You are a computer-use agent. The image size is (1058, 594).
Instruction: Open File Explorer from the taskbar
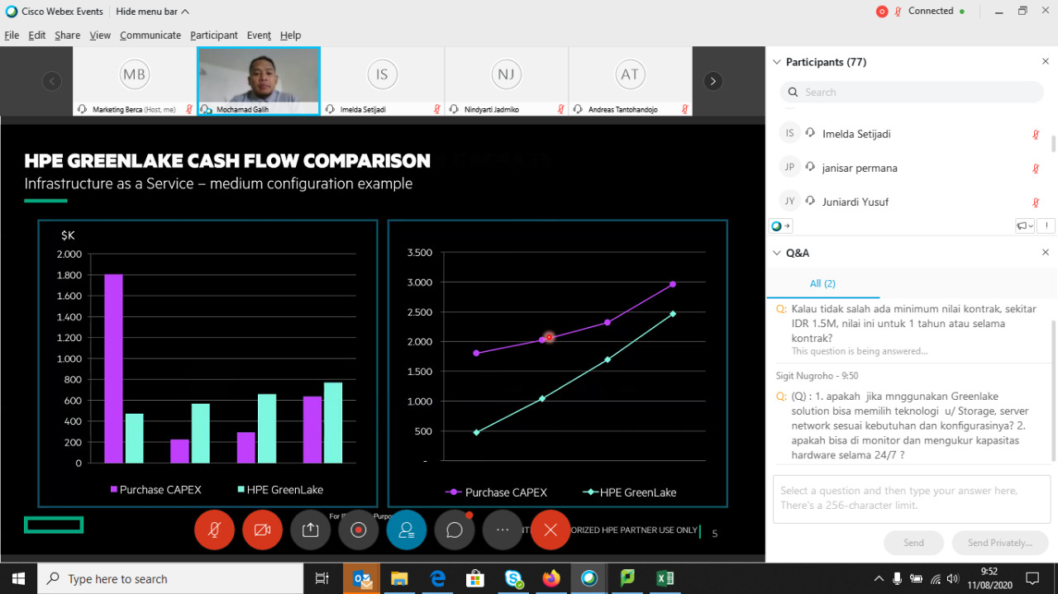(399, 578)
